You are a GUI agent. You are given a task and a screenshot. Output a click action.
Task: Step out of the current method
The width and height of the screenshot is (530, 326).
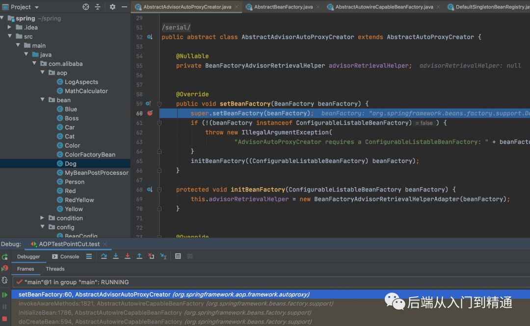click(139, 256)
